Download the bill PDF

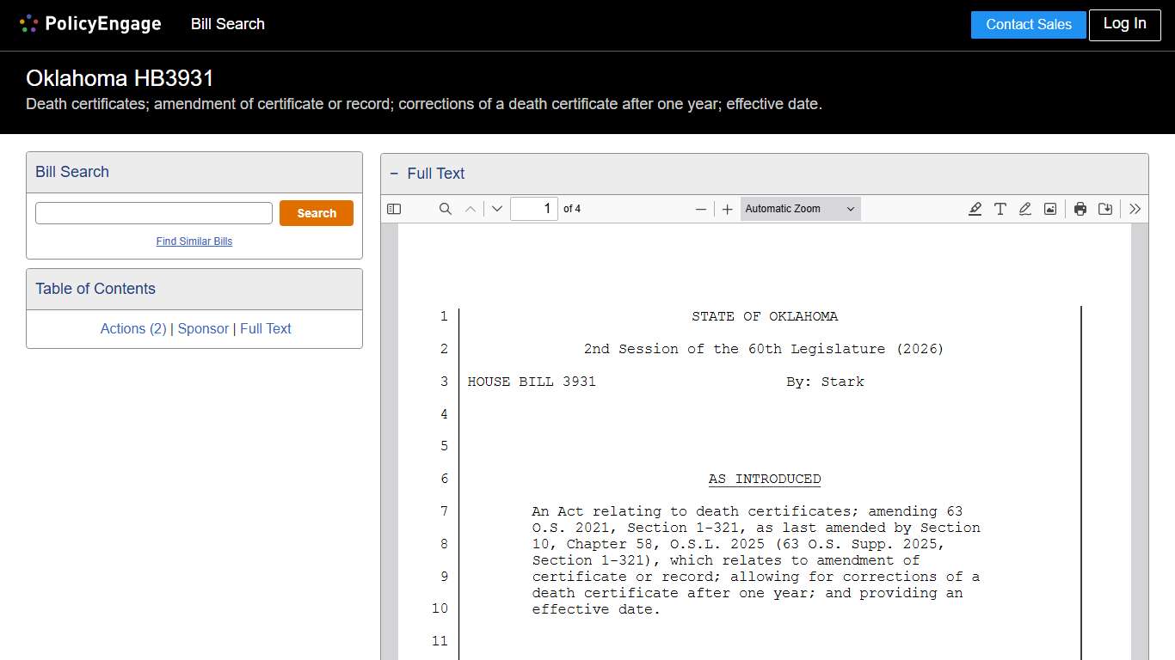pos(1106,208)
